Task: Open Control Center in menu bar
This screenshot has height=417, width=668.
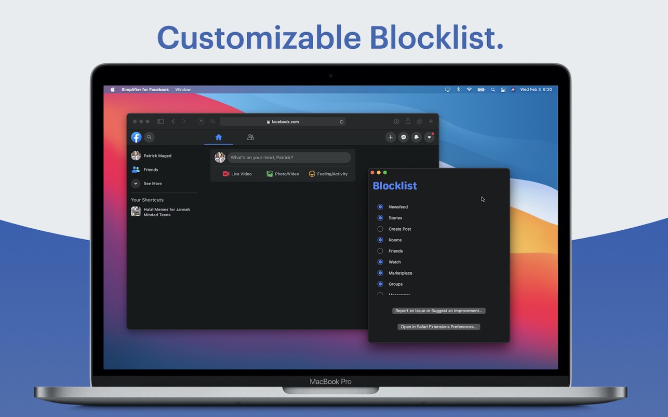Action: pyautogui.click(x=503, y=90)
